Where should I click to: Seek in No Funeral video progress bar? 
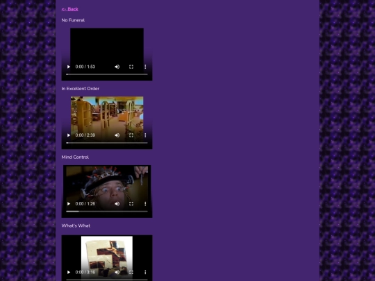tap(107, 74)
